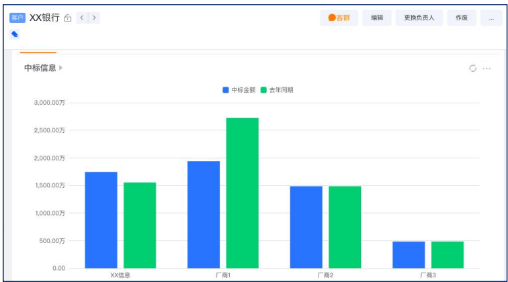Click the blue 中标金额 bar for XX信息
Screen dimensions: 508x282
click(101, 220)
